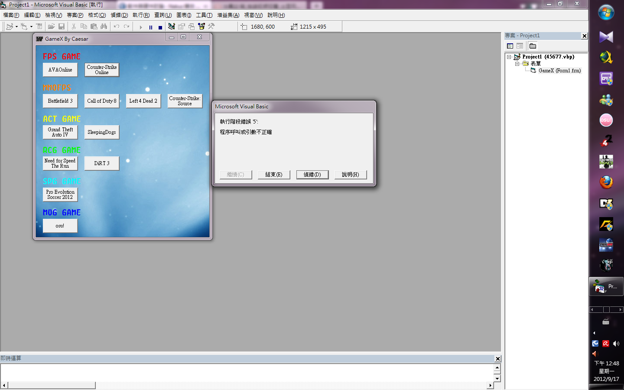This screenshot has height=390, width=624.
Task: Click View Object icon in Project panel
Action: [520, 46]
